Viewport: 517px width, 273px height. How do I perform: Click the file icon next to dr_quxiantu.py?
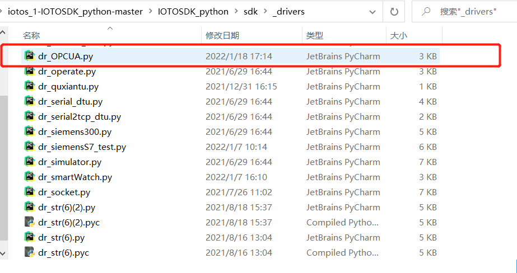click(30, 86)
